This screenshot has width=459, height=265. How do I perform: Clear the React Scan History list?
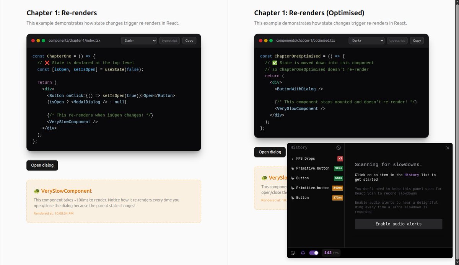click(339, 147)
